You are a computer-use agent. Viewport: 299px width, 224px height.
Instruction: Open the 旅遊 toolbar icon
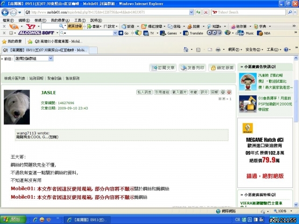click(x=128, y=27)
